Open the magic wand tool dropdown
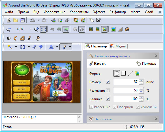Viewport: 165px width, 132px height. [x=16, y=47]
